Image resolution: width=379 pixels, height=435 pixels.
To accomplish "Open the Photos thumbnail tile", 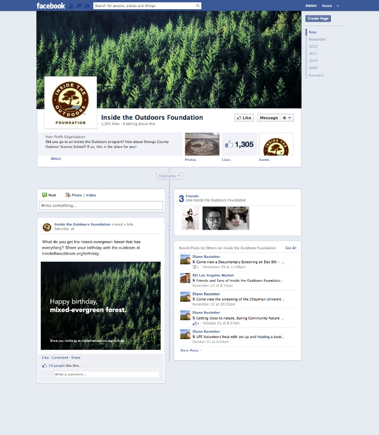I will point(202,144).
